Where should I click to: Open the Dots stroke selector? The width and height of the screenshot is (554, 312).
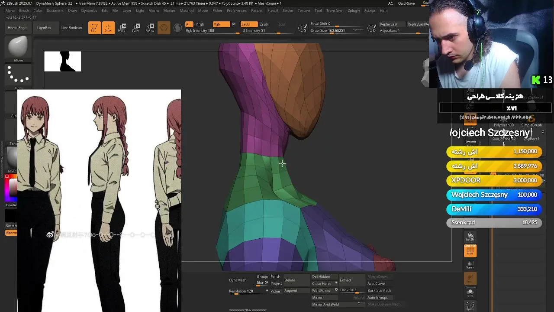coord(18,76)
